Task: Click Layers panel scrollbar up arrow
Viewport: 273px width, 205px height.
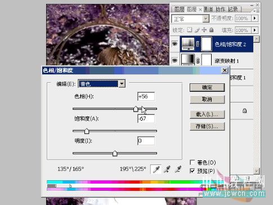Action: pyautogui.click(x=256, y=39)
